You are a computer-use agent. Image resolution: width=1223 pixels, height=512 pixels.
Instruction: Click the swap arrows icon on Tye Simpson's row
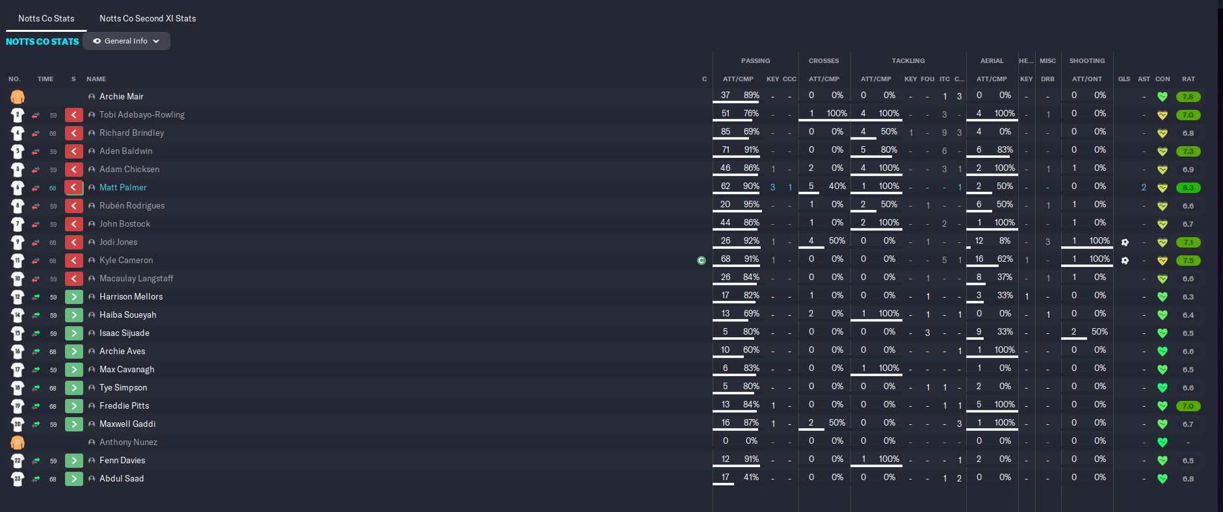click(36, 388)
